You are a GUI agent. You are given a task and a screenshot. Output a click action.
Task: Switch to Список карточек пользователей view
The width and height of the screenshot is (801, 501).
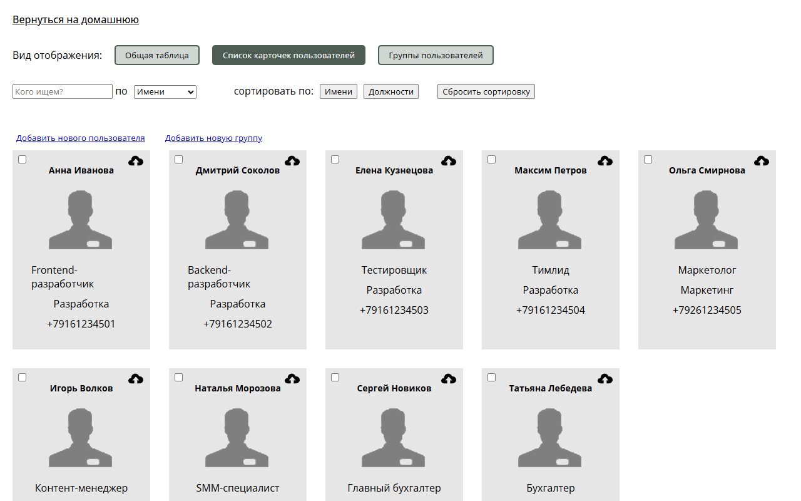click(288, 55)
